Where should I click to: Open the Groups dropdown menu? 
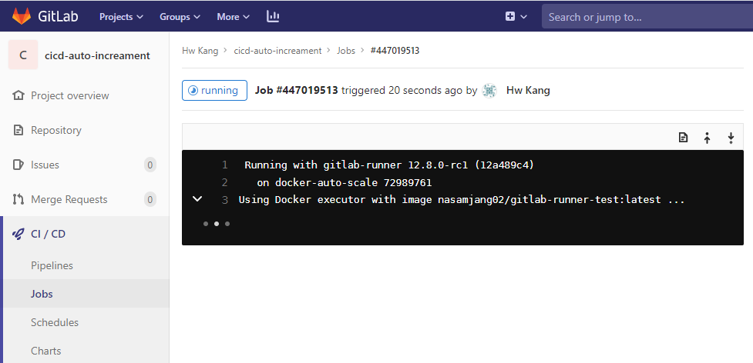(180, 17)
